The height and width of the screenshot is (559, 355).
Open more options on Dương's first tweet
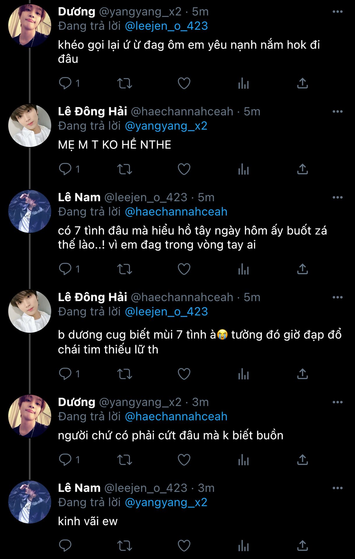point(338,12)
